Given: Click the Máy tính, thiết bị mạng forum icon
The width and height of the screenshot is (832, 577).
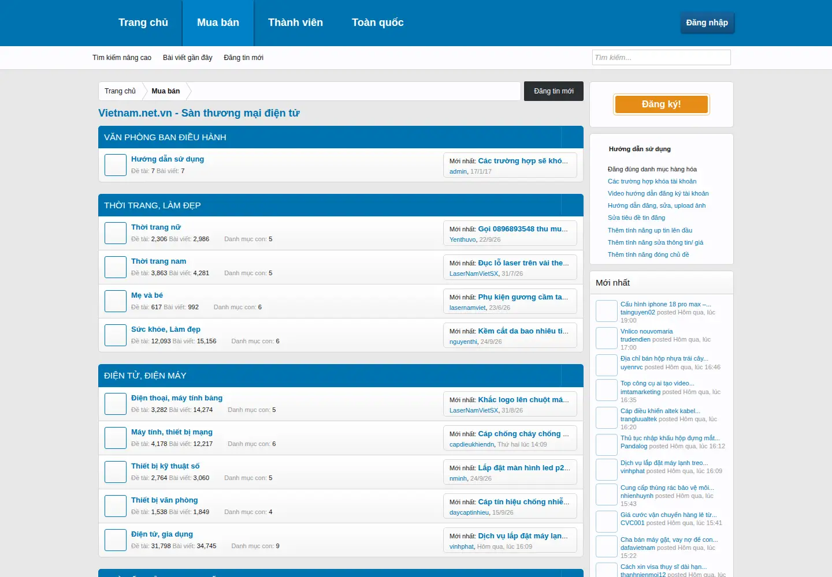Looking at the screenshot, I should [116, 438].
